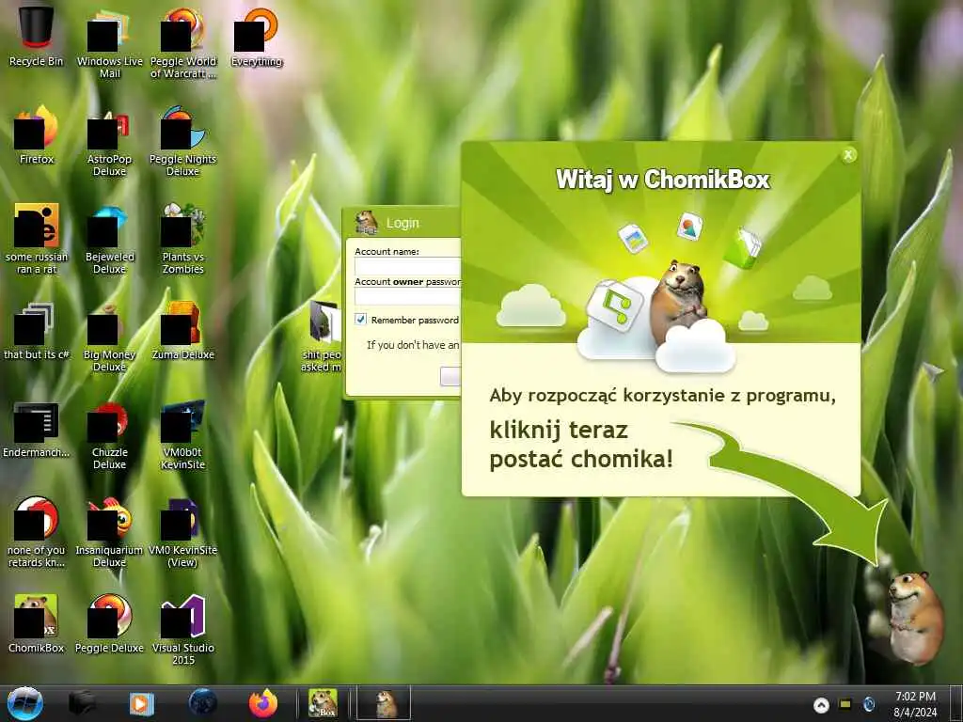Click the Account name field in Login
Image resolution: width=963 pixels, height=722 pixels.
coord(408,266)
